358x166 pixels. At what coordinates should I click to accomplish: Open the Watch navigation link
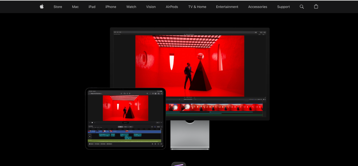[x=131, y=7]
